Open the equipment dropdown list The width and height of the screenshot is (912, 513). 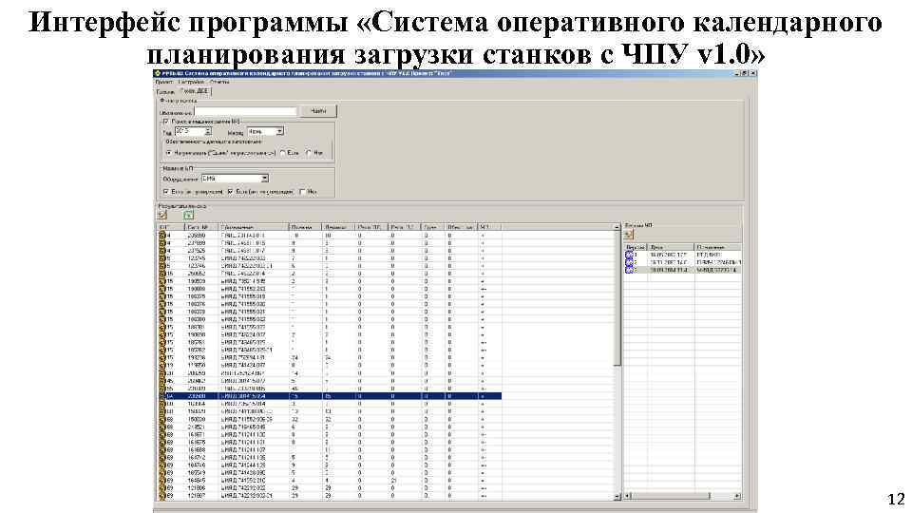click(265, 179)
